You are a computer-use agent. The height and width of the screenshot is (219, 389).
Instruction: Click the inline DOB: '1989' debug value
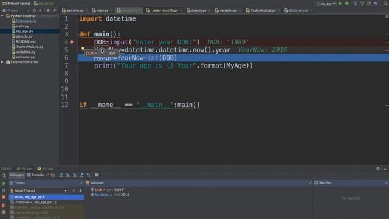pos(228,42)
